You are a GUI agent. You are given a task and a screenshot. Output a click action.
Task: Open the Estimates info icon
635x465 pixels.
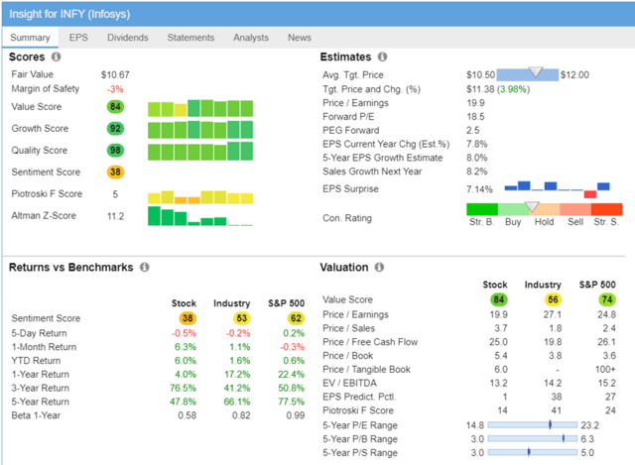pyautogui.click(x=382, y=57)
